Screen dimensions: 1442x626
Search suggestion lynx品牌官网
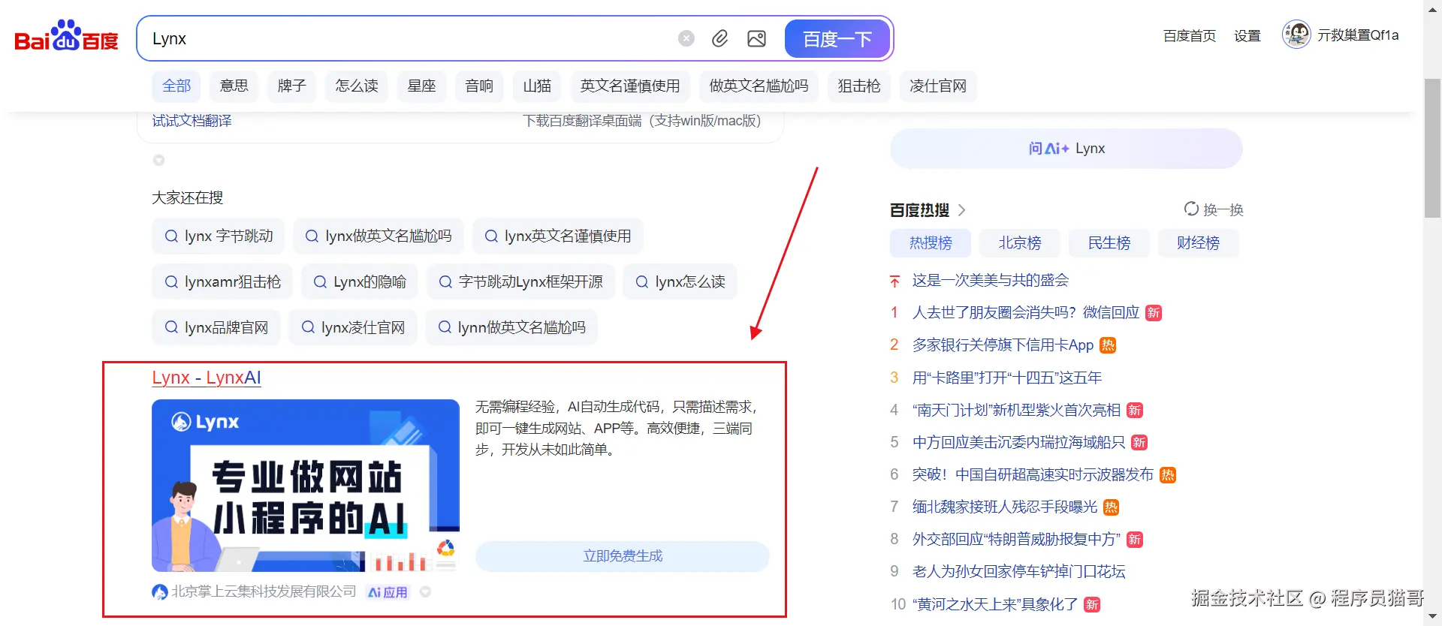[216, 328]
